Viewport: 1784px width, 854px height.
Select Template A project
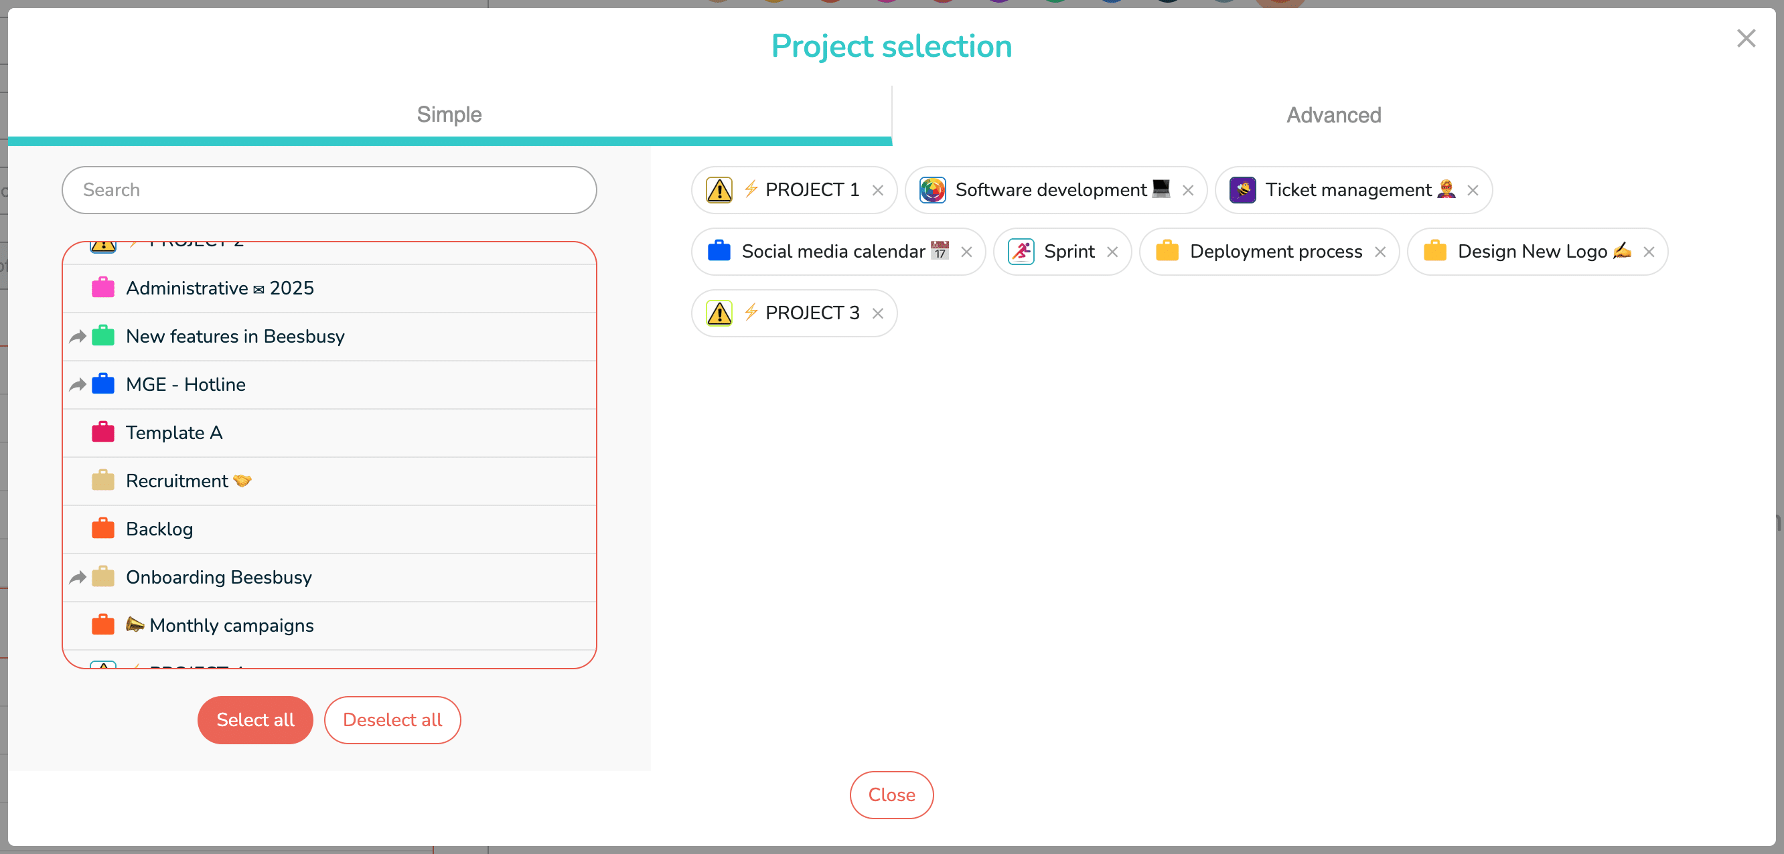pyautogui.click(x=329, y=432)
